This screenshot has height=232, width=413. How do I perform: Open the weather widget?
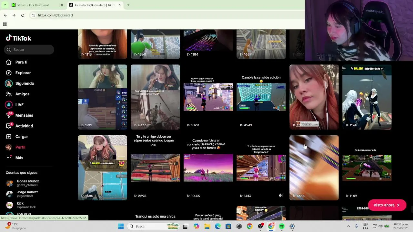pyautogui.click(x=15, y=226)
